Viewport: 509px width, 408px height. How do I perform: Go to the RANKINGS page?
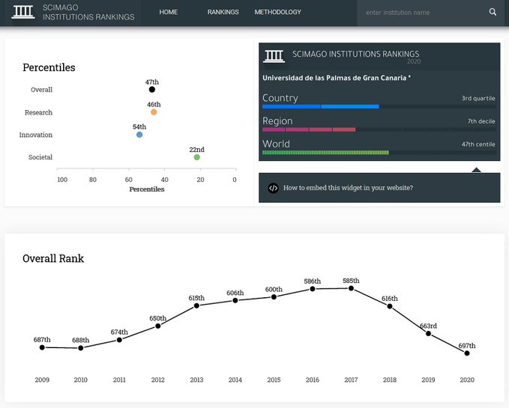tap(223, 12)
